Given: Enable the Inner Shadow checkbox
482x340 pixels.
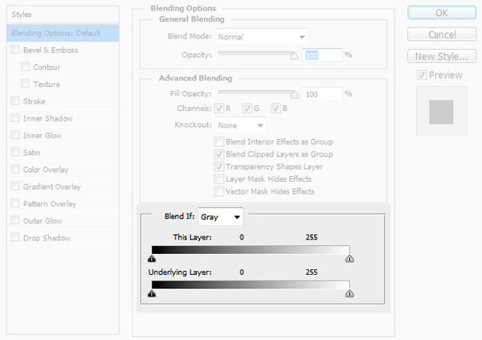Looking at the screenshot, I should point(15,118).
